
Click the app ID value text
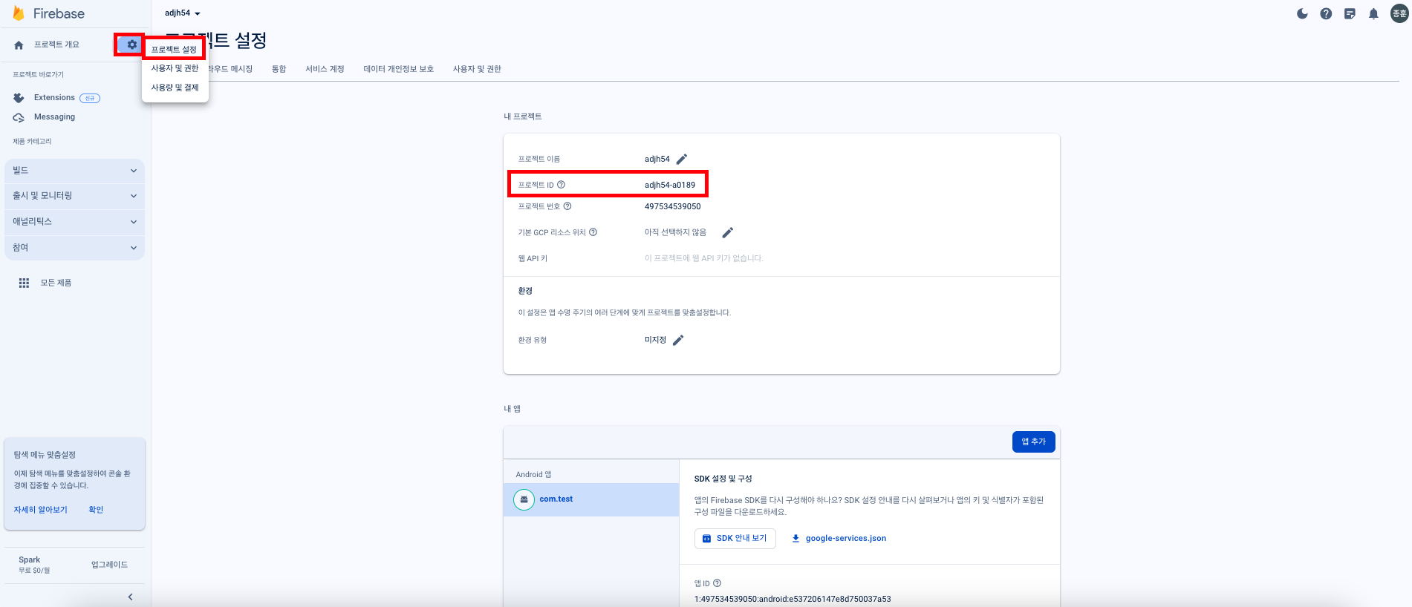click(x=793, y=599)
